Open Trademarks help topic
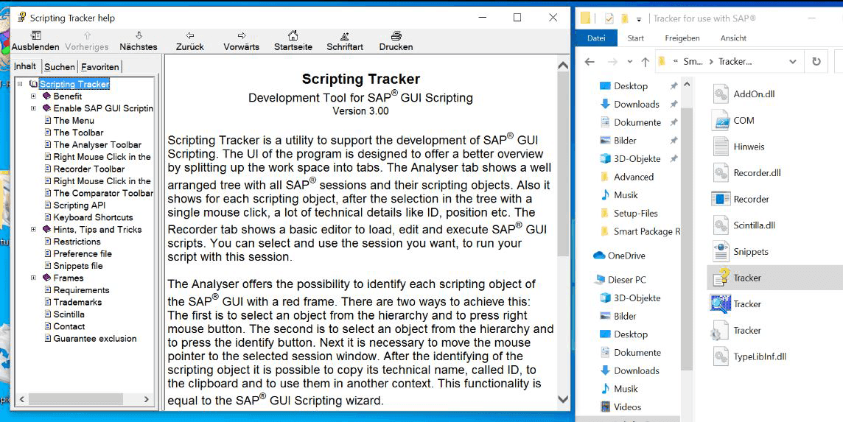The image size is (843, 422). coord(77,302)
